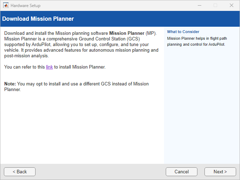This screenshot has height=180, width=240.
Task: Click "to install Mission Planner." text after link
Action: (80, 67)
